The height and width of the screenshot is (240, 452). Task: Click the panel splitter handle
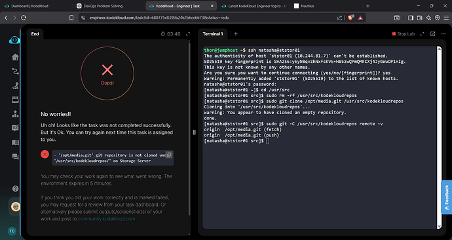[195, 132]
